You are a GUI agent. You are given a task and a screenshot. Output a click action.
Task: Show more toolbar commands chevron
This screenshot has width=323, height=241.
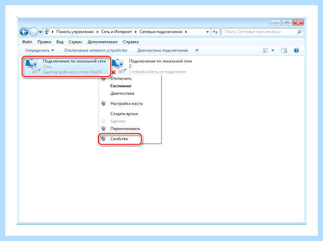pyautogui.click(x=197, y=50)
